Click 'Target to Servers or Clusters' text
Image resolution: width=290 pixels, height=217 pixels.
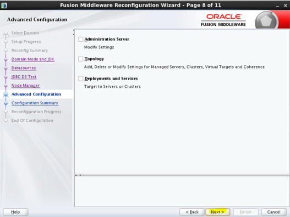point(112,87)
